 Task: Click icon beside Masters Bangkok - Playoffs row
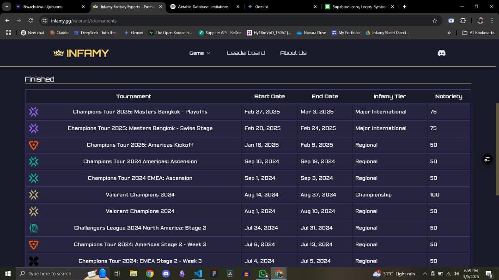click(x=33, y=112)
